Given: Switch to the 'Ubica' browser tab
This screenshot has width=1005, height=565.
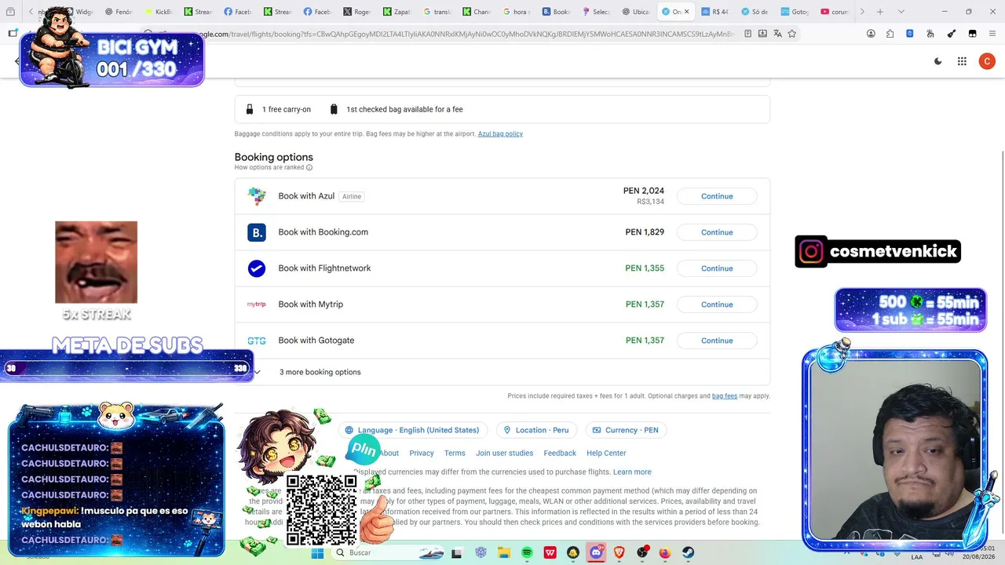Looking at the screenshot, I should 635,12.
